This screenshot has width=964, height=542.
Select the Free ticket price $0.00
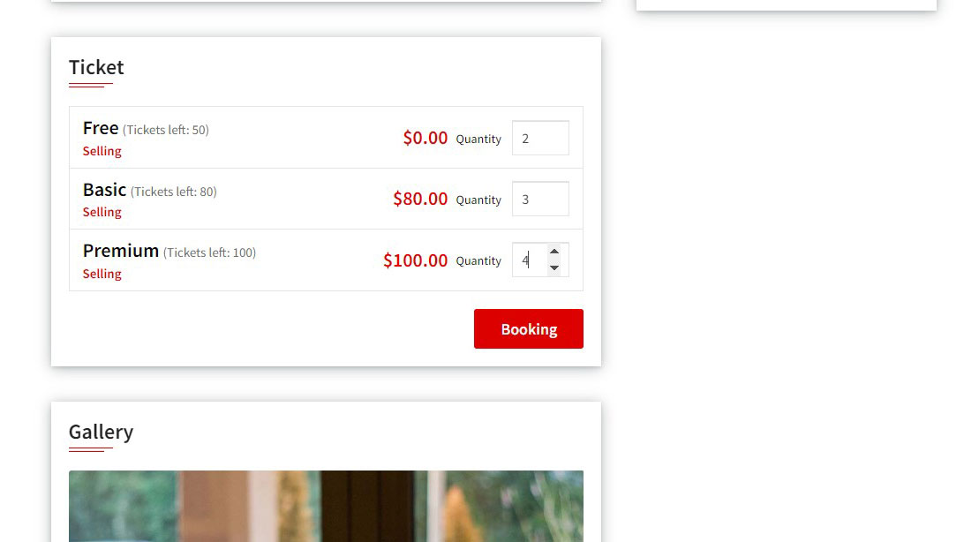coord(425,138)
